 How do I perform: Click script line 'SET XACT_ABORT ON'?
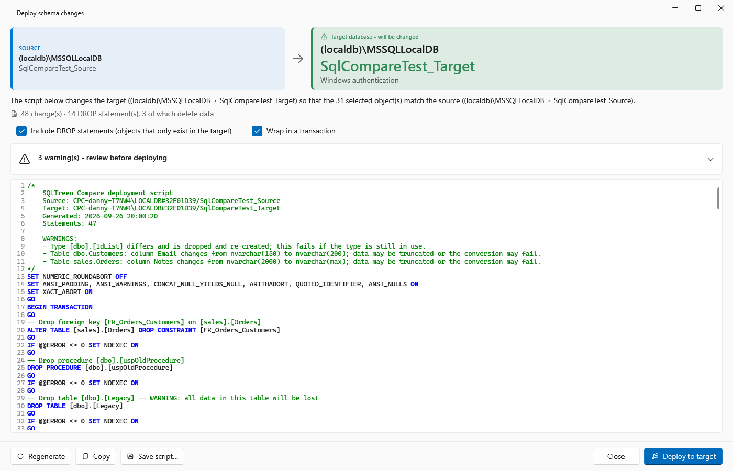coord(60,292)
